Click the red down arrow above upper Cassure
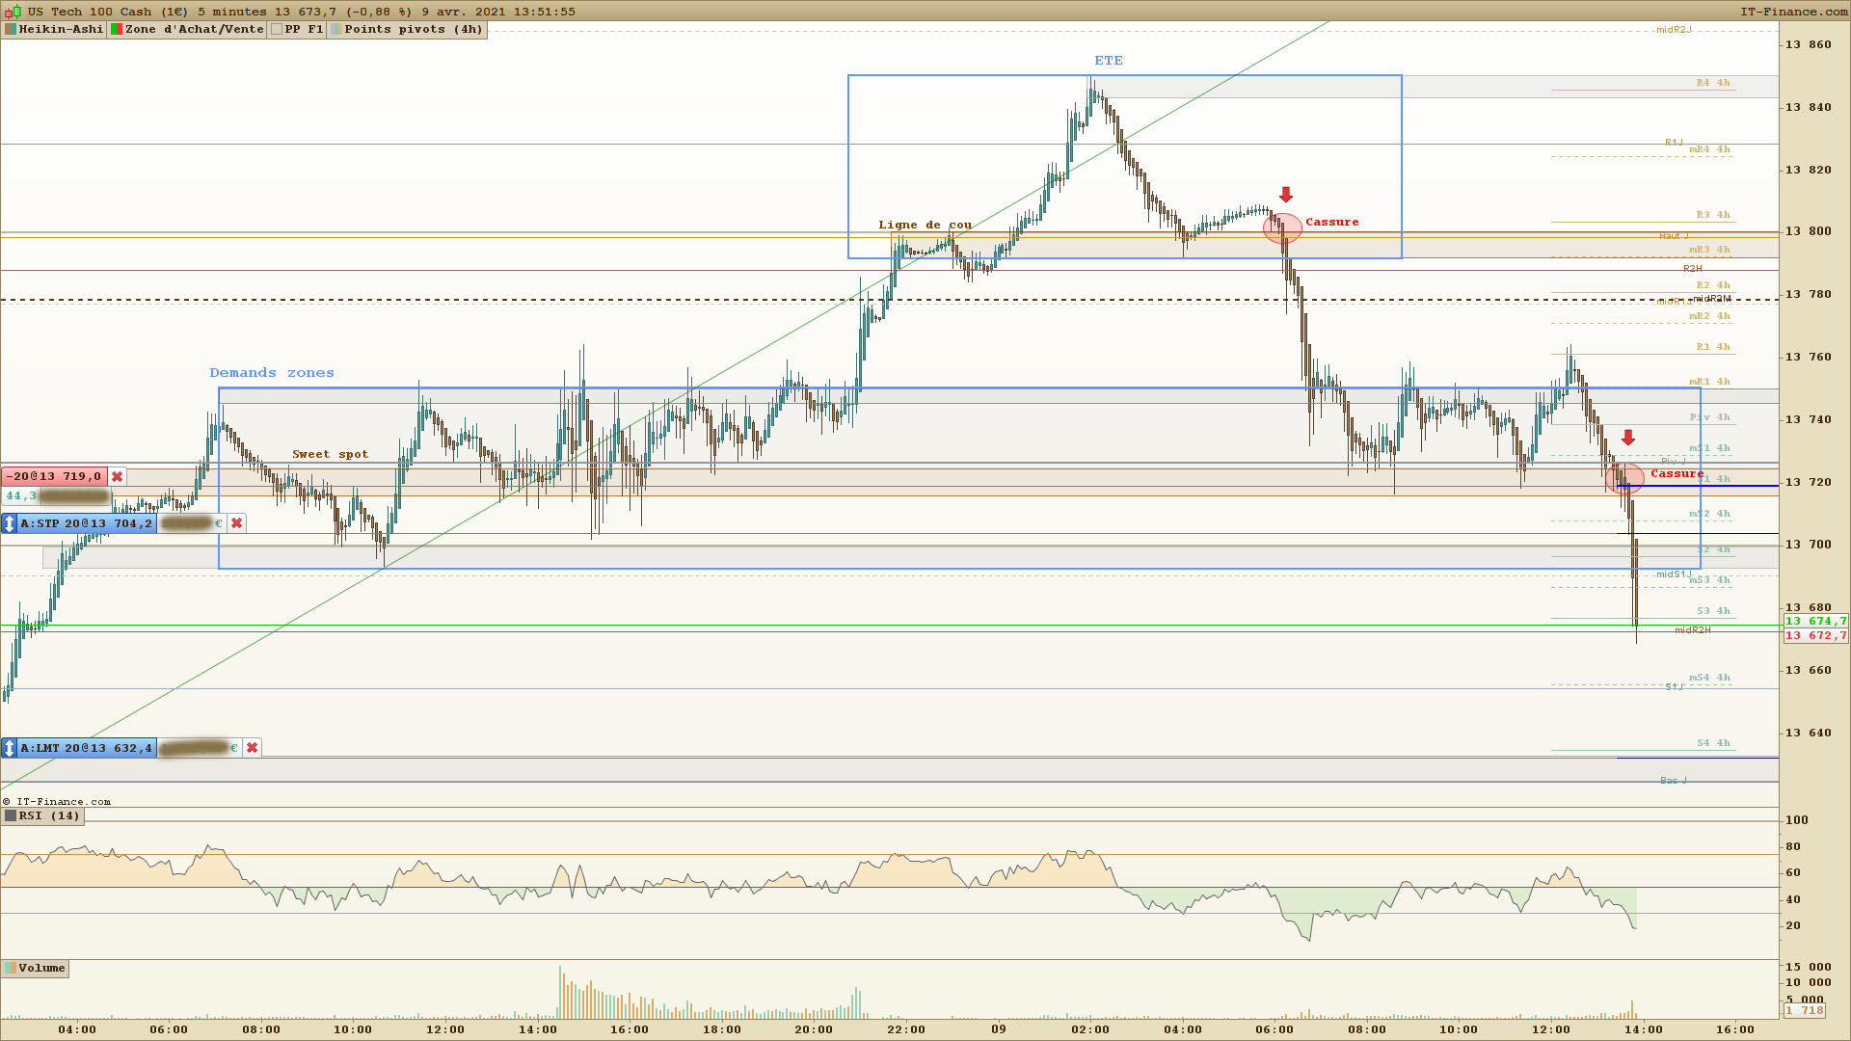 (x=1285, y=195)
